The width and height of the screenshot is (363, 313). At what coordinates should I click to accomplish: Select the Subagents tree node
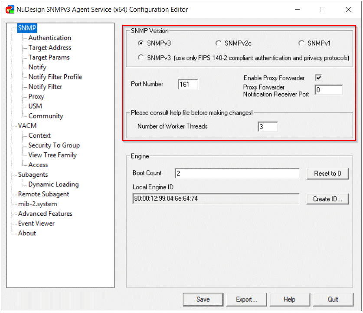pos(33,175)
